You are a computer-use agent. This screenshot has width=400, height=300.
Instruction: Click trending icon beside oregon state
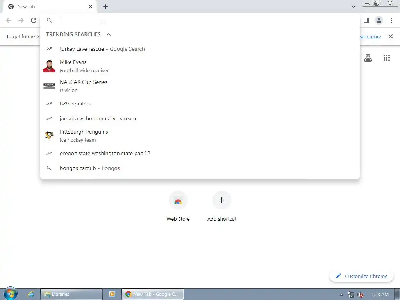(49, 153)
